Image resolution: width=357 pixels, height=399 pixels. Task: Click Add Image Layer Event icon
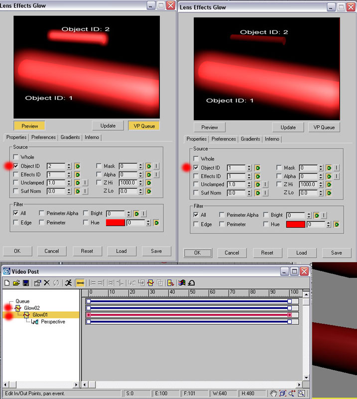click(160, 283)
